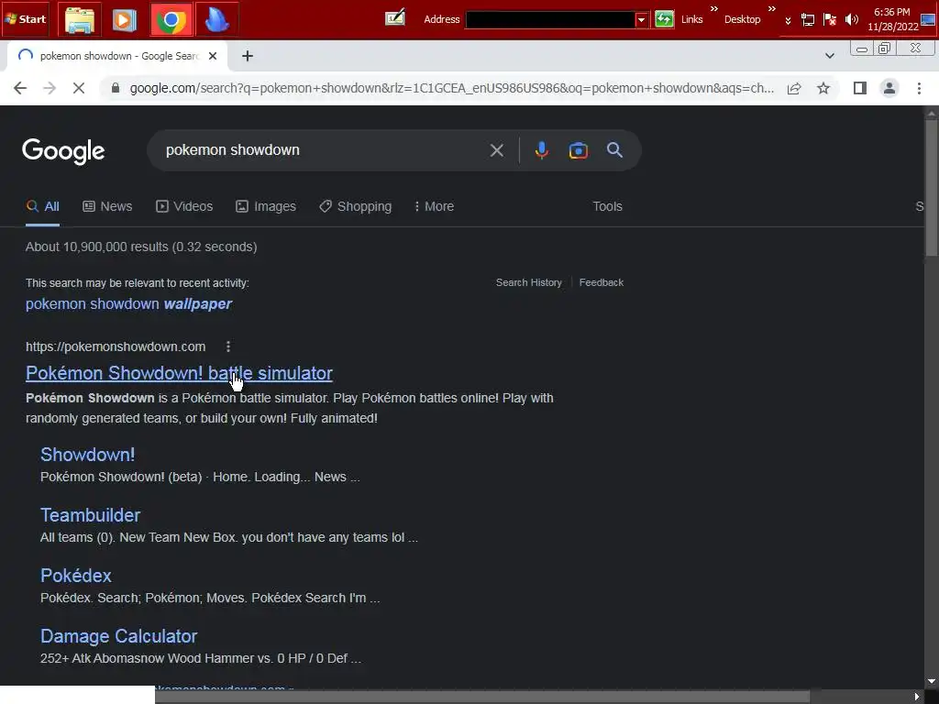Open the blue flame taskbar application
The width and height of the screenshot is (939, 704).
coord(216,20)
